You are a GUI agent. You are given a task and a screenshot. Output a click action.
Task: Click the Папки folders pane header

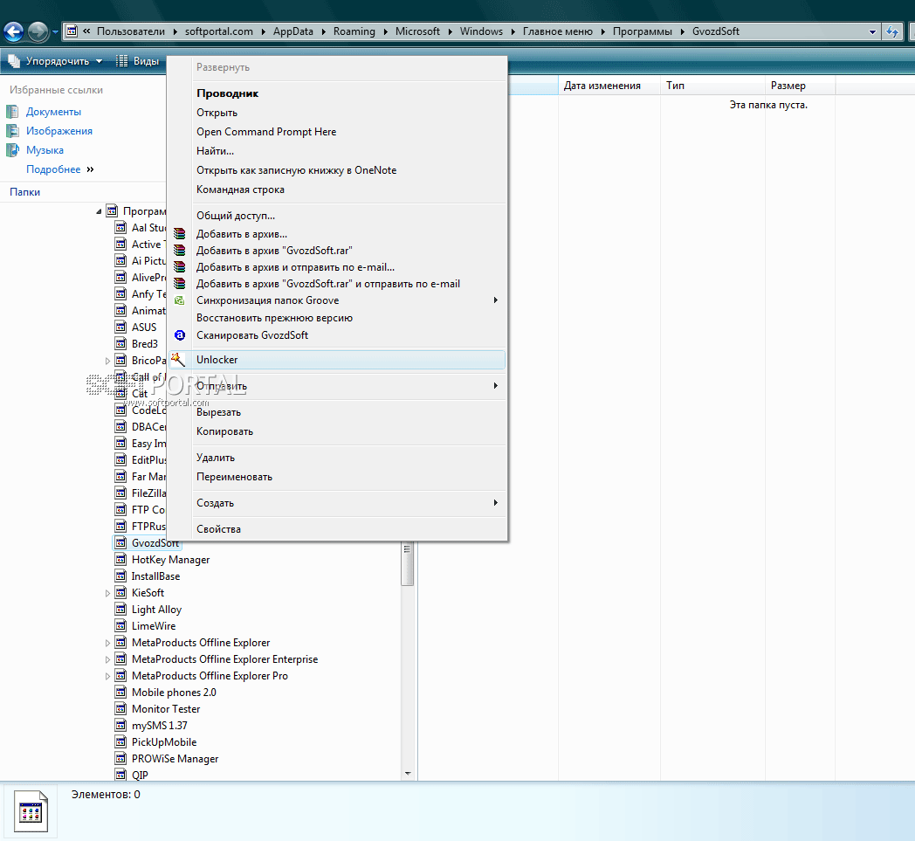pyautogui.click(x=25, y=192)
